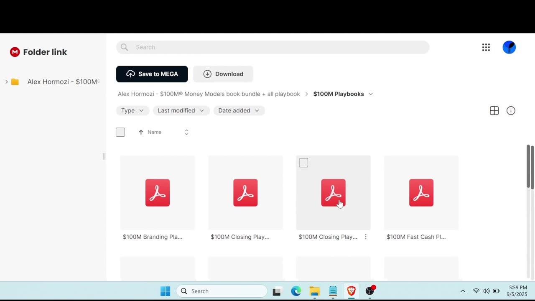Open File Explorer from taskbar
The image size is (535, 301).
(x=314, y=291)
